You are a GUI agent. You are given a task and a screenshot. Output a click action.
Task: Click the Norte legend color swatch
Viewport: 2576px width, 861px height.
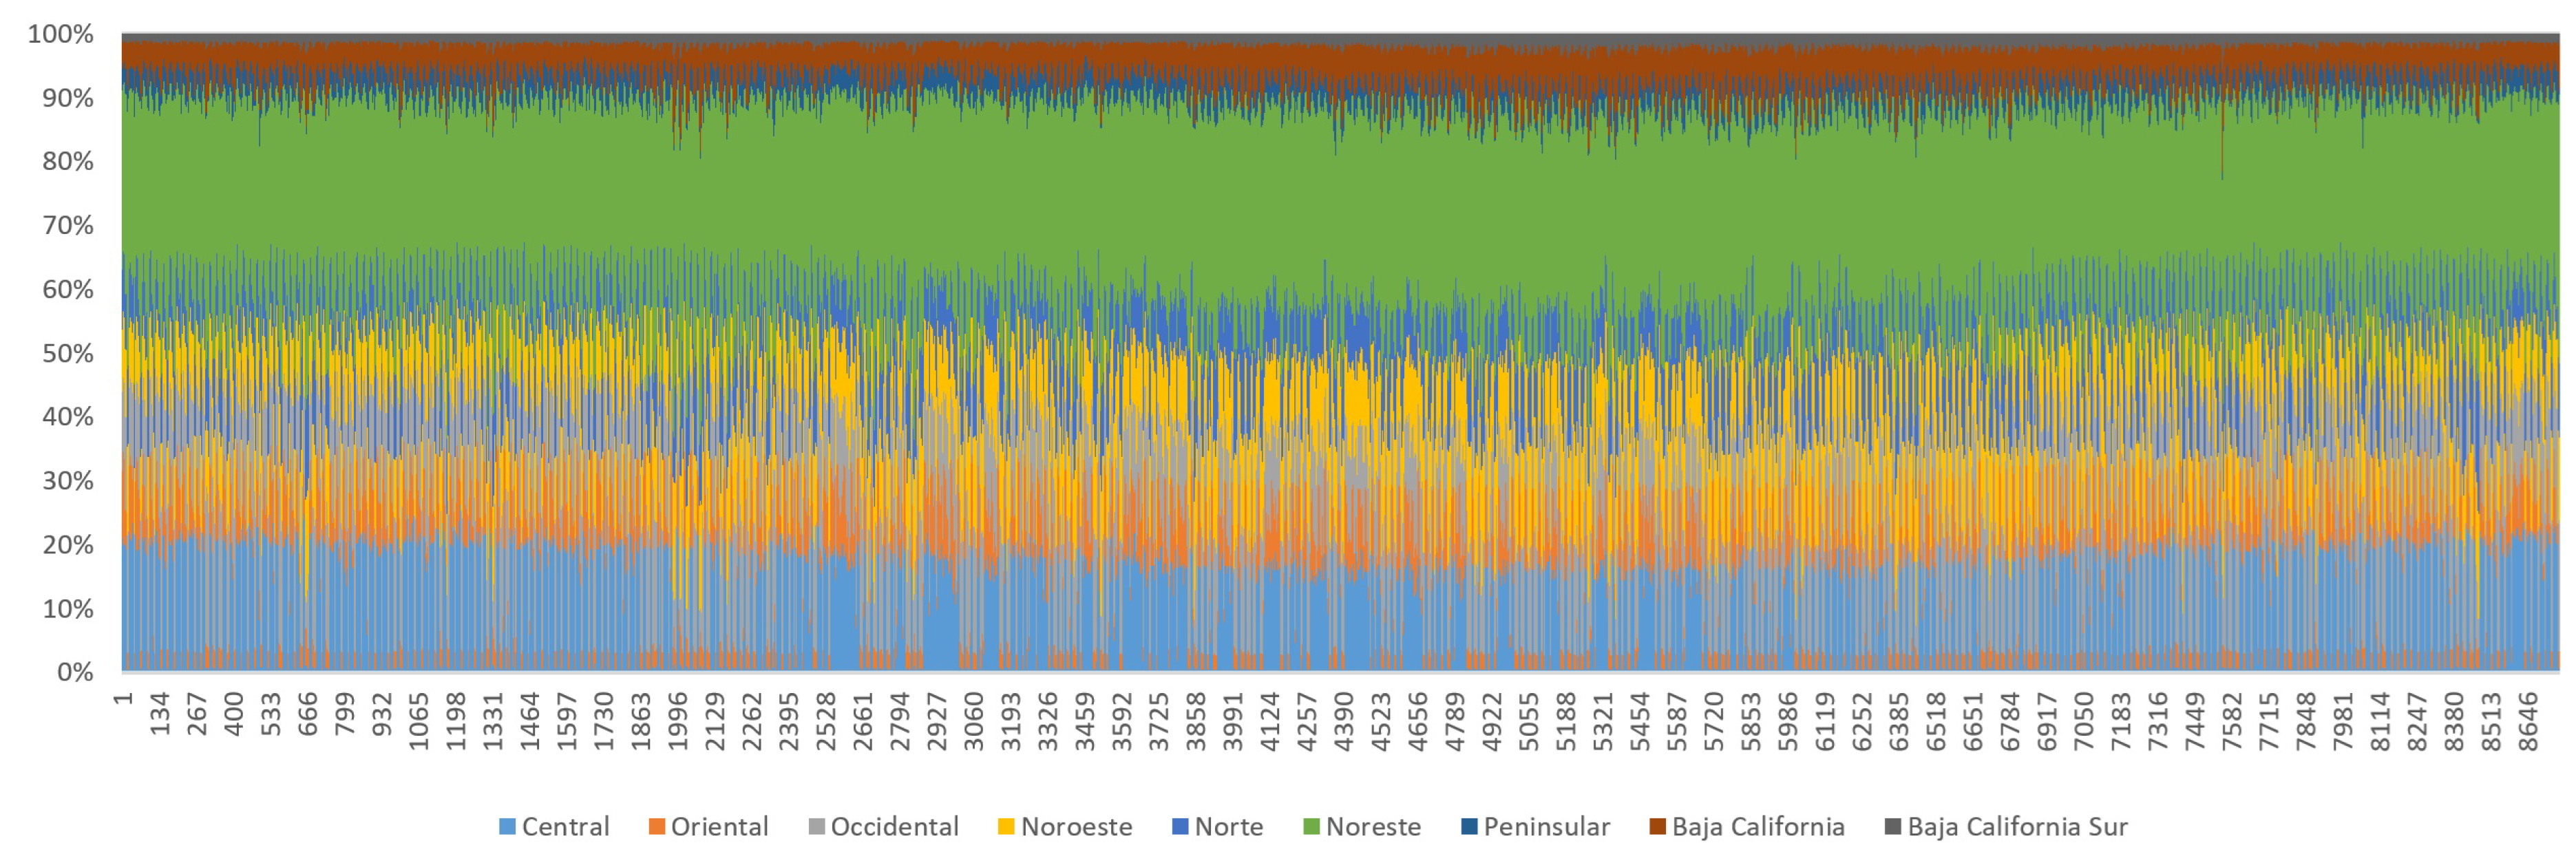coord(1180,827)
